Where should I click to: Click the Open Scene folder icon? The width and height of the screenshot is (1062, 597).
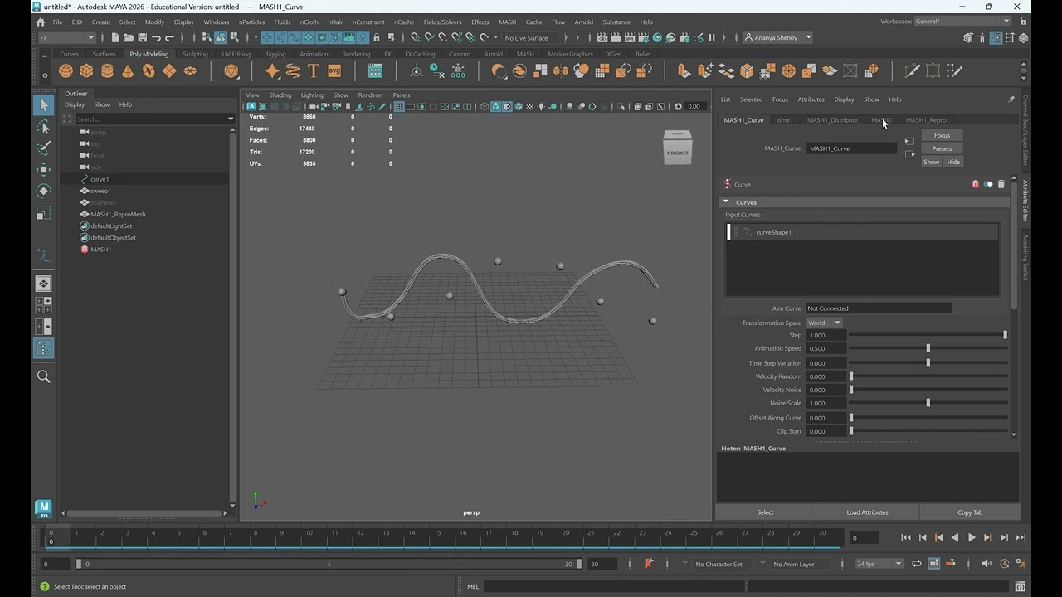coord(129,37)
